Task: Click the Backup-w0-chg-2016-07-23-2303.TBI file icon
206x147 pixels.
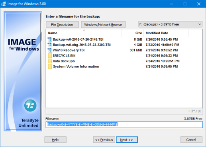Action: coord(50,45)
